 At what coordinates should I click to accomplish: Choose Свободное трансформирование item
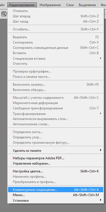click(56, 108)
